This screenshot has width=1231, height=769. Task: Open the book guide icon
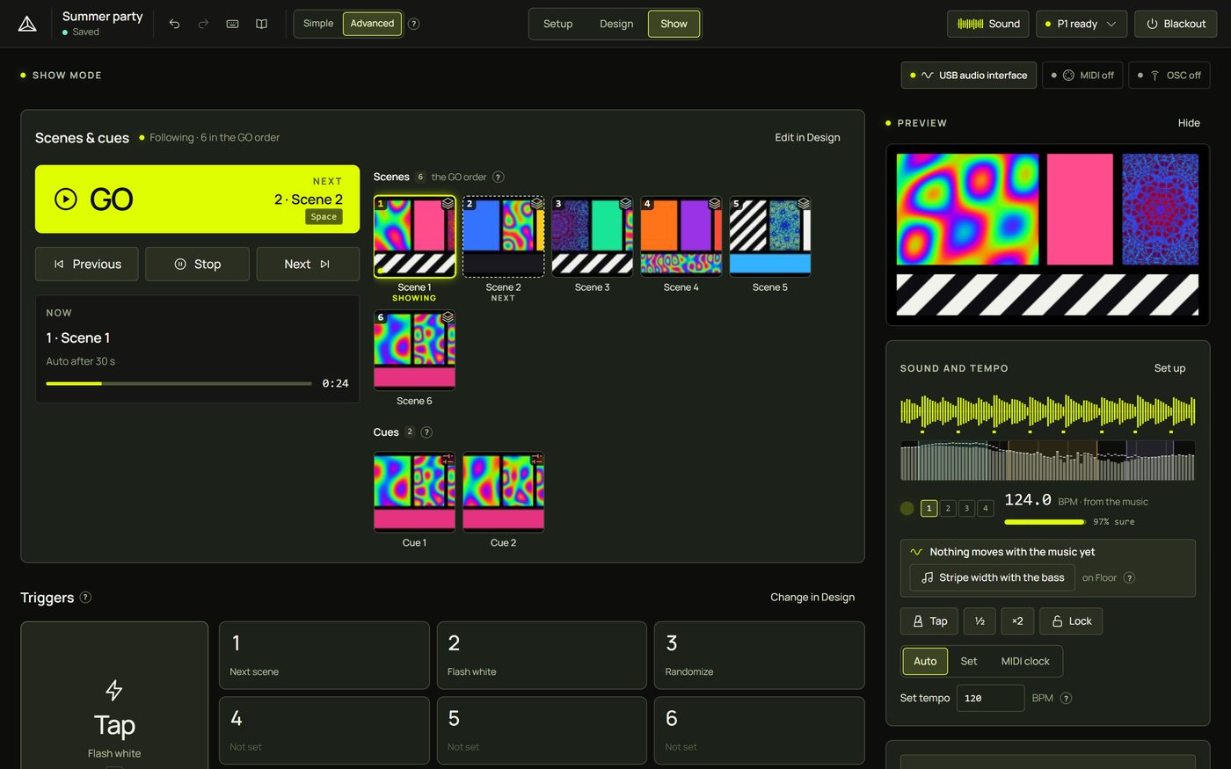tap(261, 24)
